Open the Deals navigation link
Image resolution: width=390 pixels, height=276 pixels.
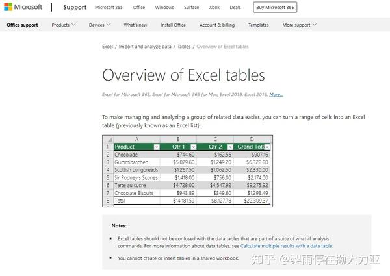click(x=235, y=7)
